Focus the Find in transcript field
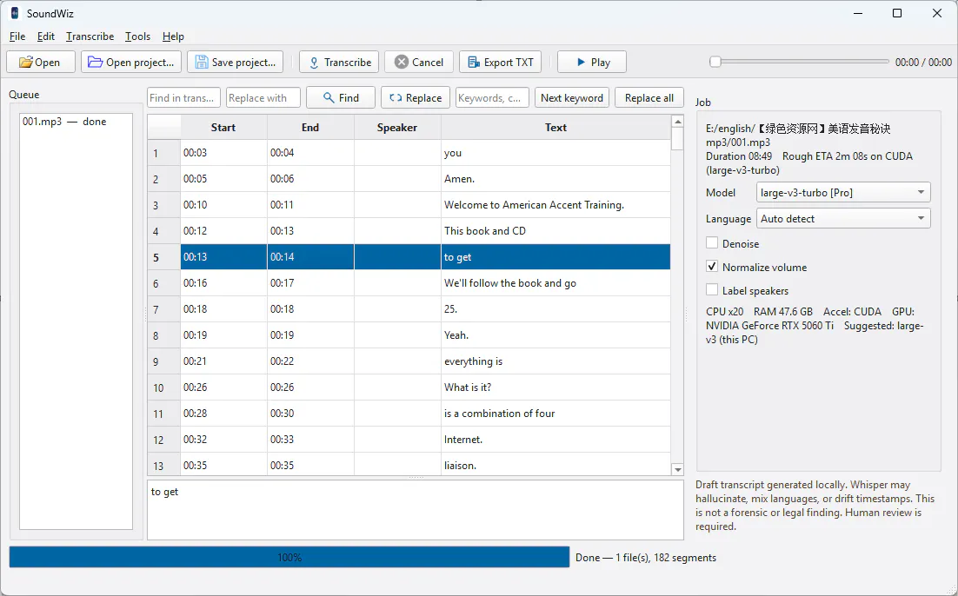The width and height of the screenshot is (958, 596). coord(183,97)
